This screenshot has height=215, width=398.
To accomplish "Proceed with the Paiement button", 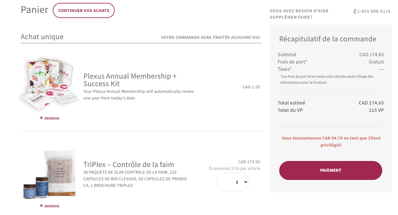I will point(330,170).
